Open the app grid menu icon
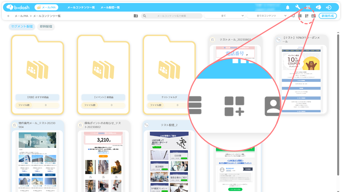 point(308,7)
